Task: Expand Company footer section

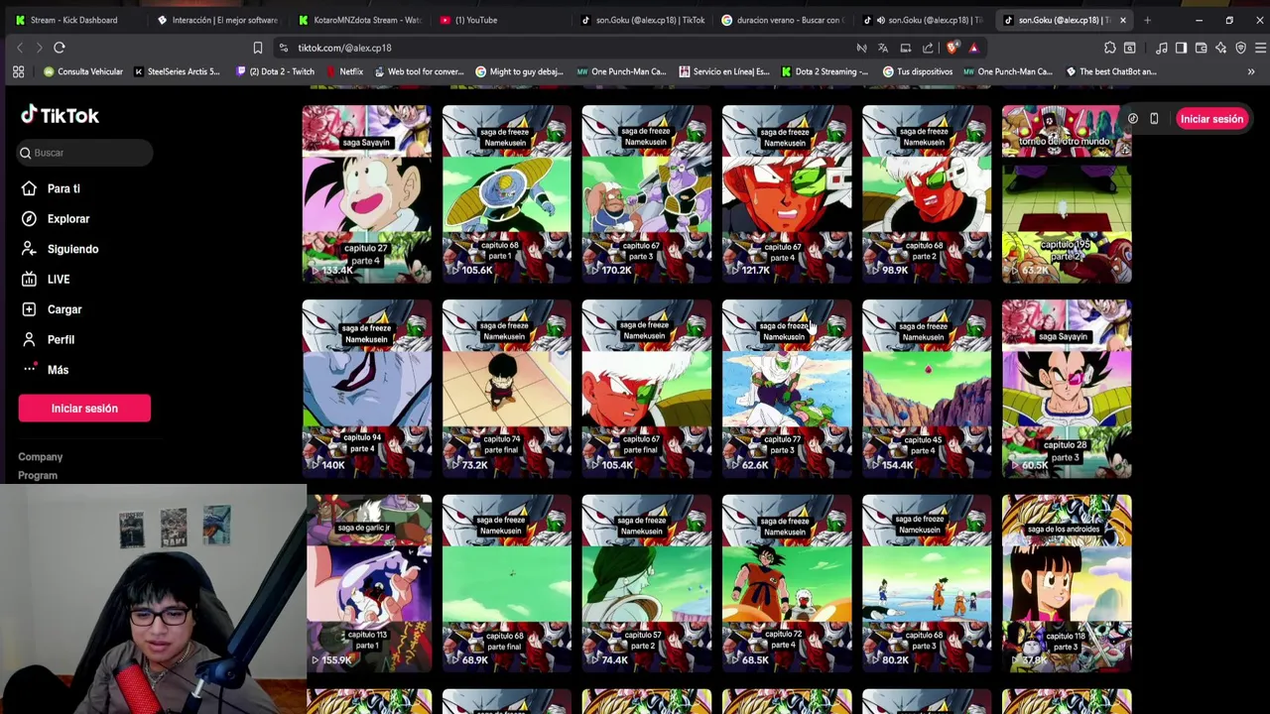Action: tap(40, 457)
